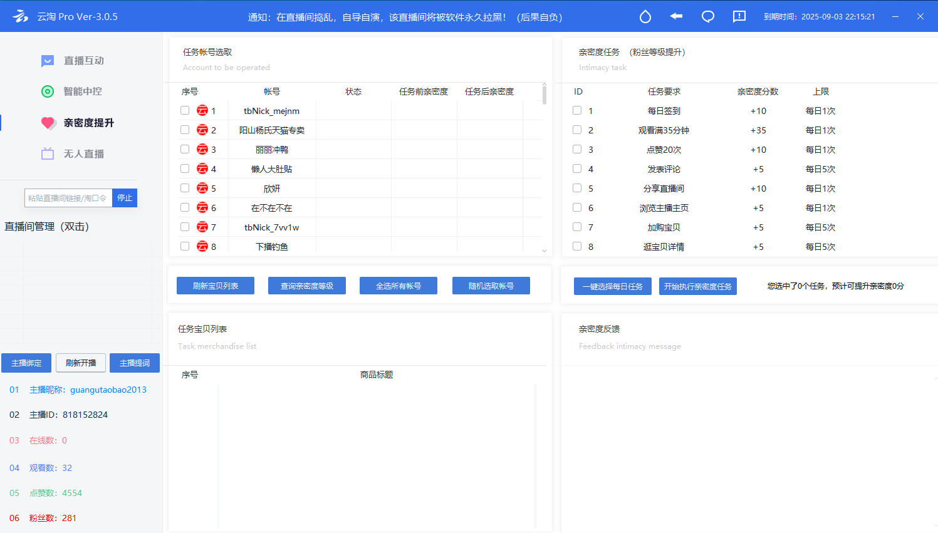Click the 直播互动 chat icon in sidebar
The height and width of the screenshot is (533, 938).
click(x=48, y=61)
